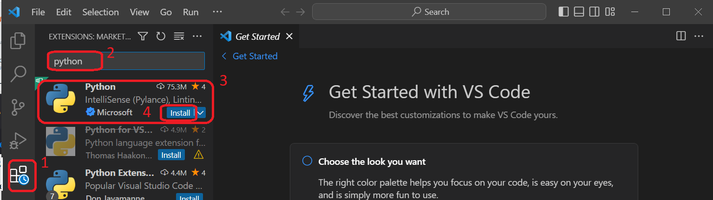
Task: Install the Microsoft Python extension
Action: pyautogui.click(x=181, y=113)
